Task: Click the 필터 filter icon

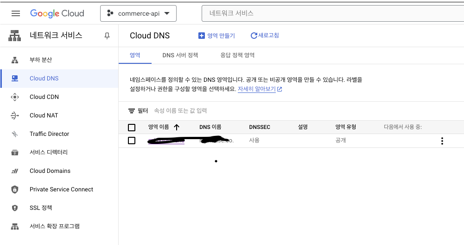Action: click(132, 111)
